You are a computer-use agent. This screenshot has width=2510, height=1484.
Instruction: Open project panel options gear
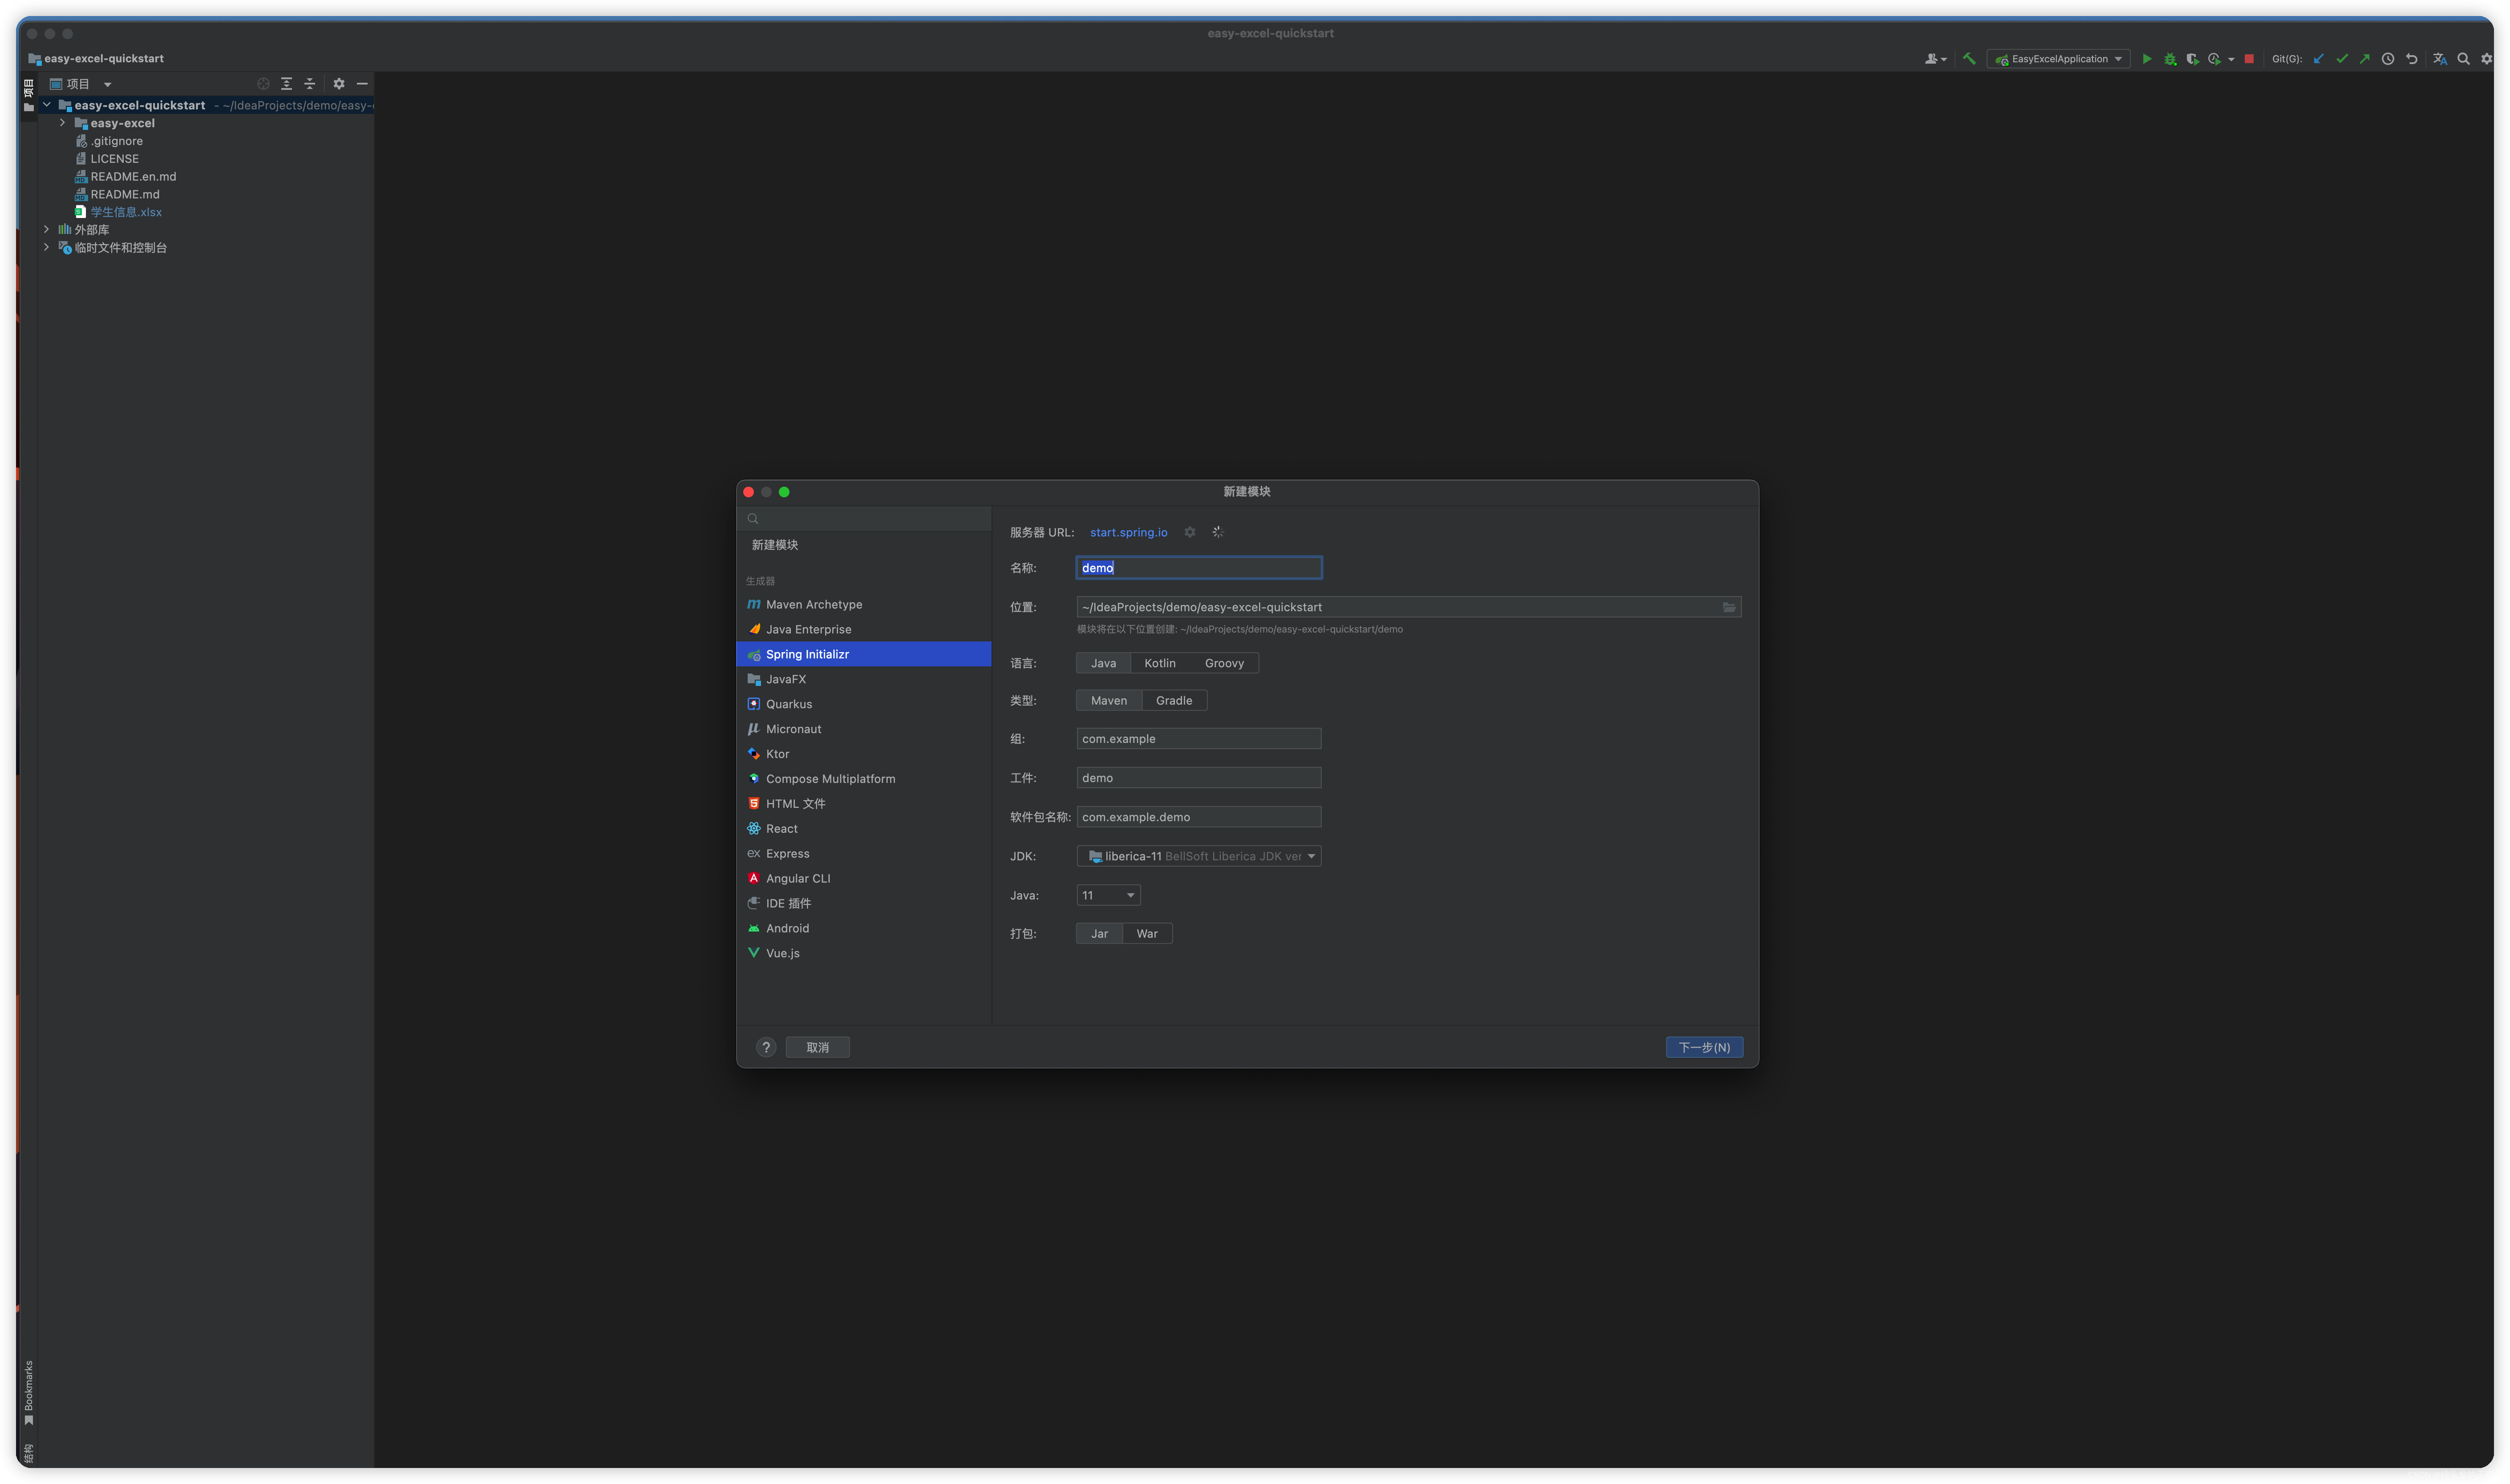[x=338, y=84]
